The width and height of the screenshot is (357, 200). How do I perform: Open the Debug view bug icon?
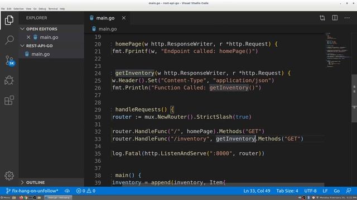coord(9,80)
